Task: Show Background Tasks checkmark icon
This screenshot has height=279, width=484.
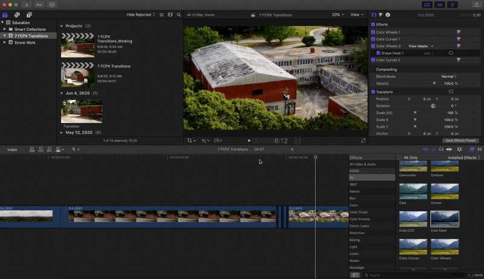Action: 52,5
